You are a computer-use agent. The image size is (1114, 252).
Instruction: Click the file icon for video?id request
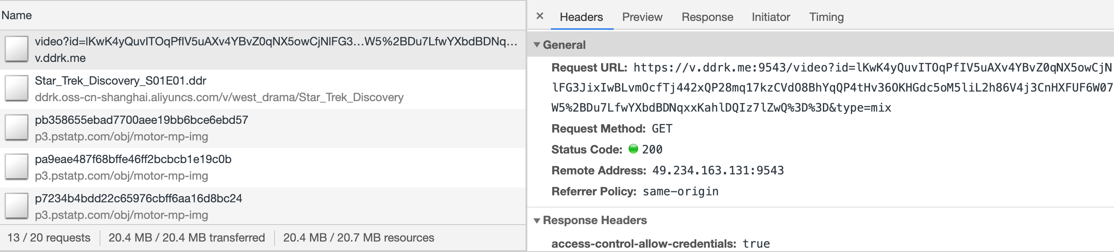click(17, 49)
